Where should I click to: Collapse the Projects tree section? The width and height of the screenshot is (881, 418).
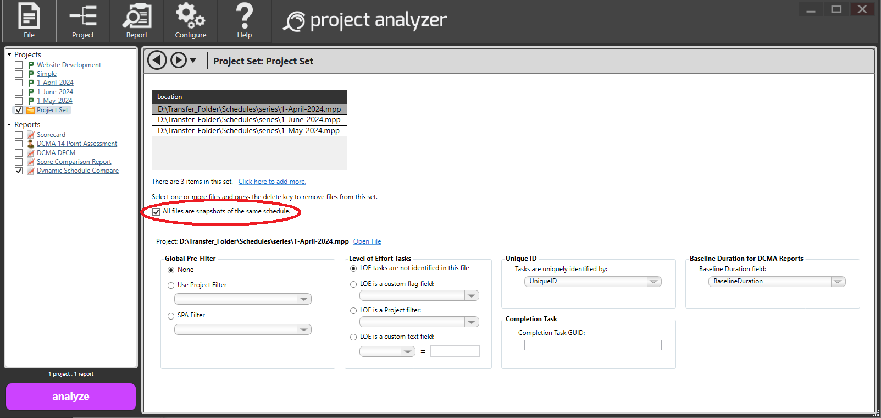pos(9,54)
